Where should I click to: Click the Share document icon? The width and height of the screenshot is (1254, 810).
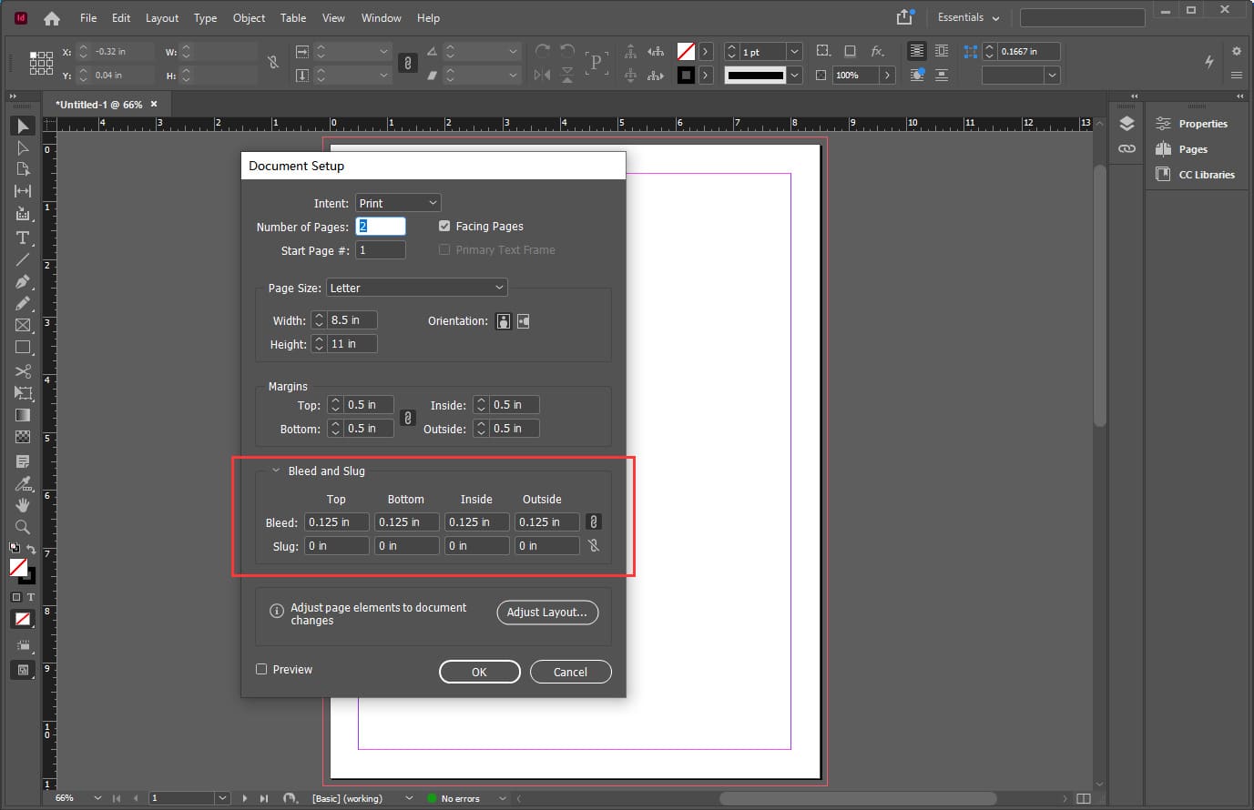coord(904,17)
